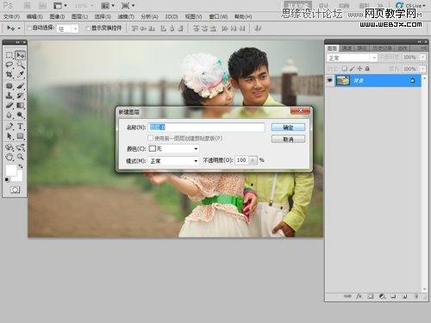Select the 3D Object Rotate tool

point(9,147)
